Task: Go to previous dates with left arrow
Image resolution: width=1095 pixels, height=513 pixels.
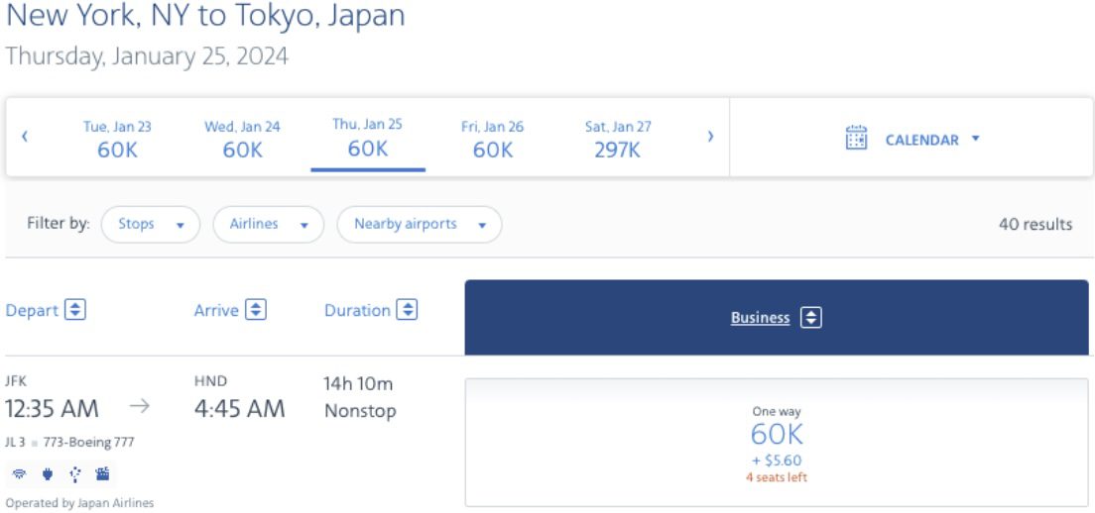Action: [25, 137]
